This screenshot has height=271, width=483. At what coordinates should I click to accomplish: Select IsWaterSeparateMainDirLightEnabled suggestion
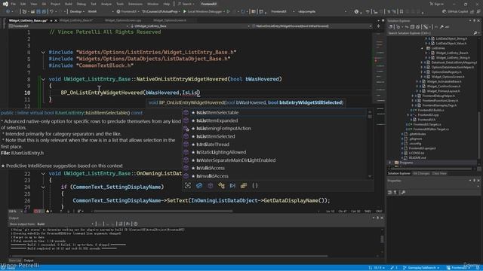coord(274,160)
